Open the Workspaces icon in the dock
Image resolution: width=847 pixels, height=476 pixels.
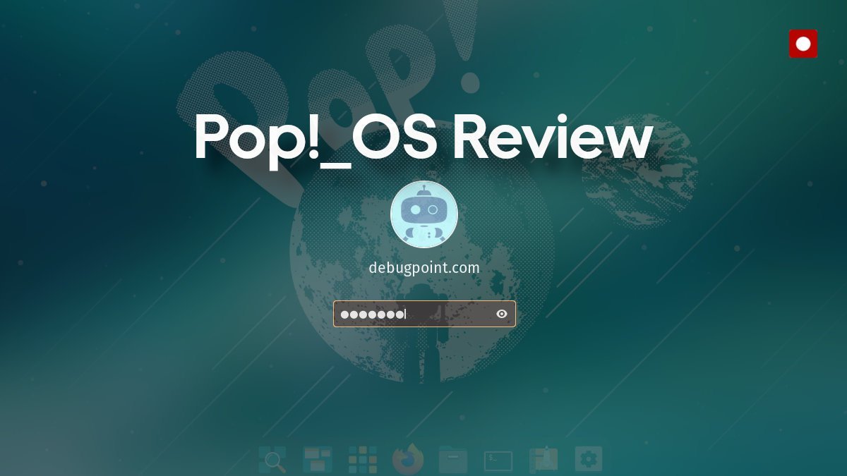coord(318,460)
